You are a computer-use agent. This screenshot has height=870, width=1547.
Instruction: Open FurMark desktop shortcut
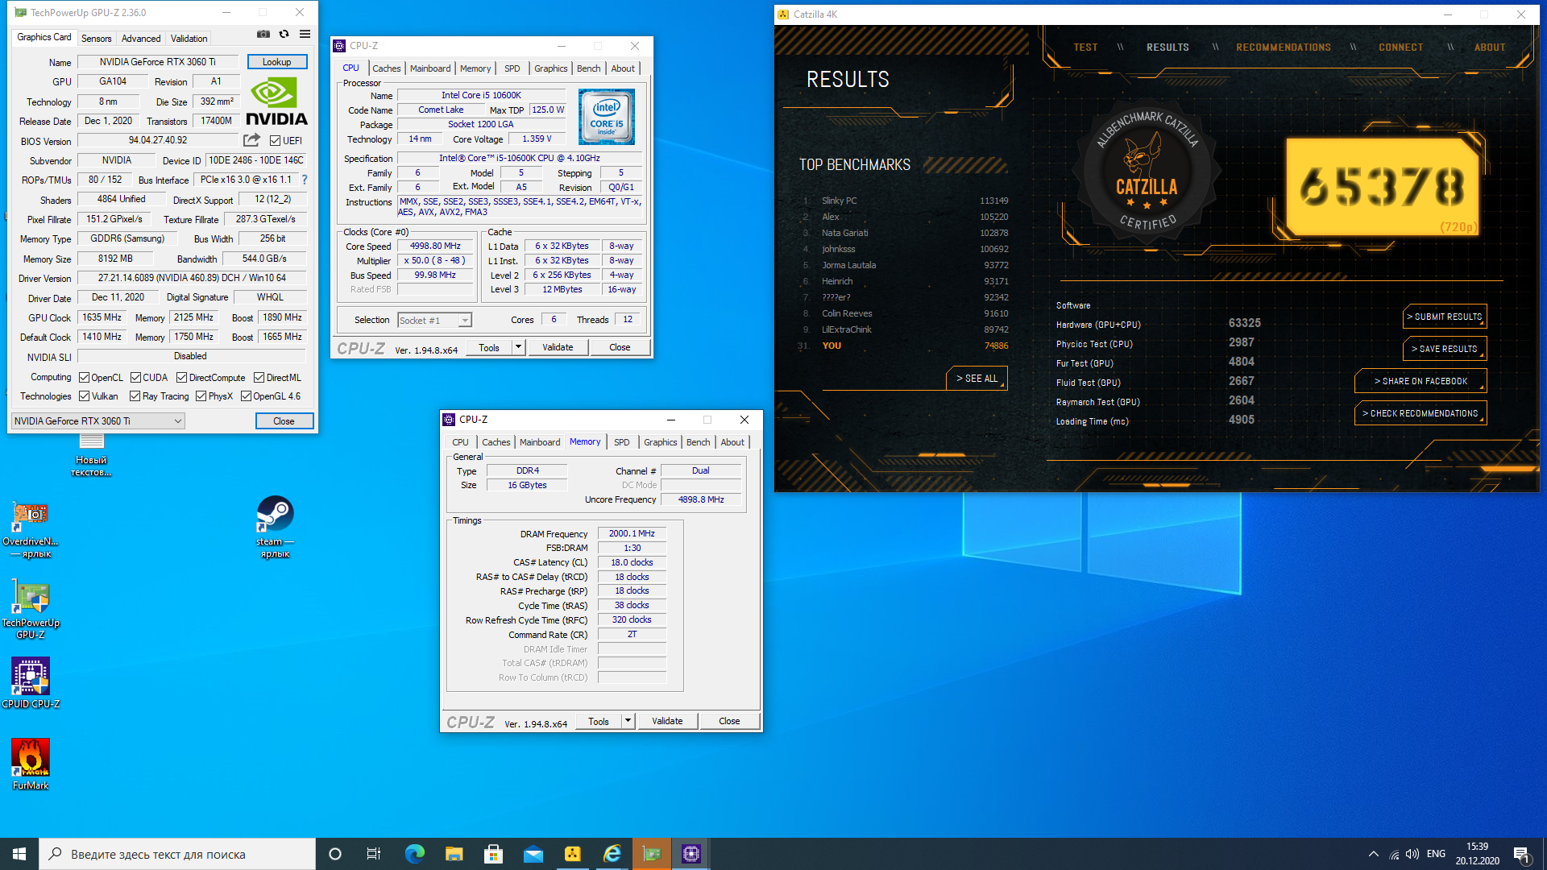31,764
